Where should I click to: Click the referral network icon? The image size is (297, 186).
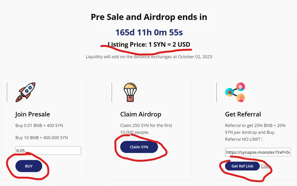(x=235, y=92)
